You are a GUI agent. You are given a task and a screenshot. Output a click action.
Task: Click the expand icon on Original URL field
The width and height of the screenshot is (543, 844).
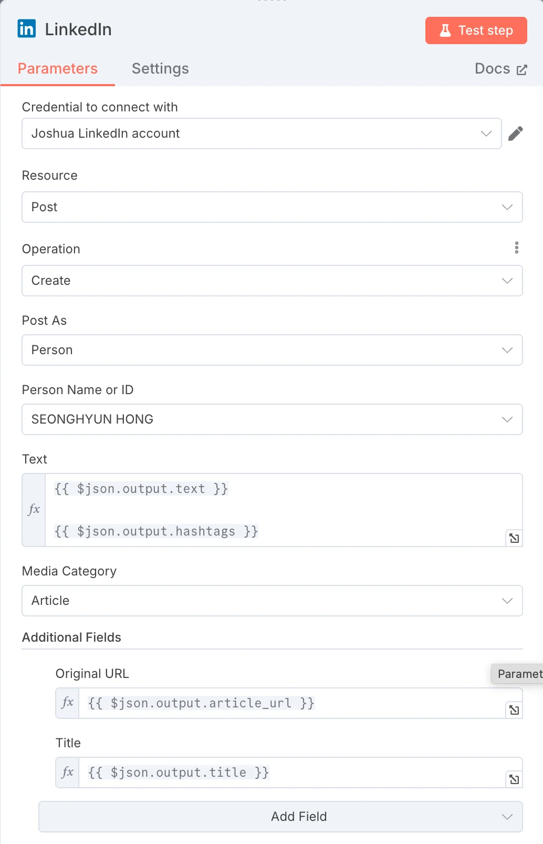tap(514, 709)
